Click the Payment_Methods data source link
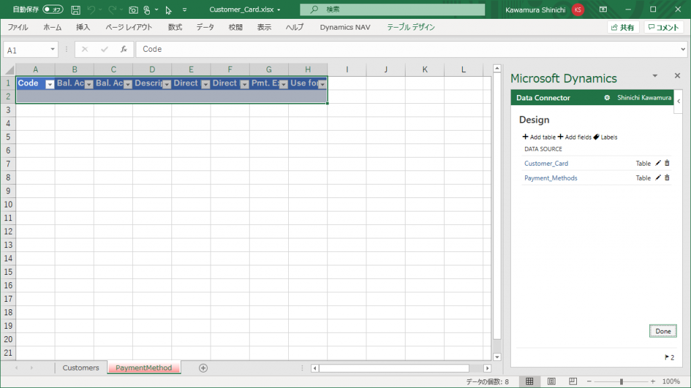Image resolution: width=691 pixels, height=388 pixels. 551,178
